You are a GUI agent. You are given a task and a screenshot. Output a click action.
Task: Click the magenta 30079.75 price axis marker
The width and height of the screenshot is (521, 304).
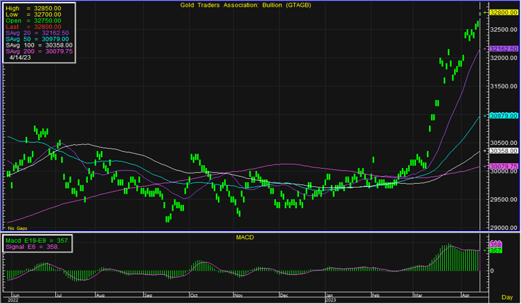point(503,166)
